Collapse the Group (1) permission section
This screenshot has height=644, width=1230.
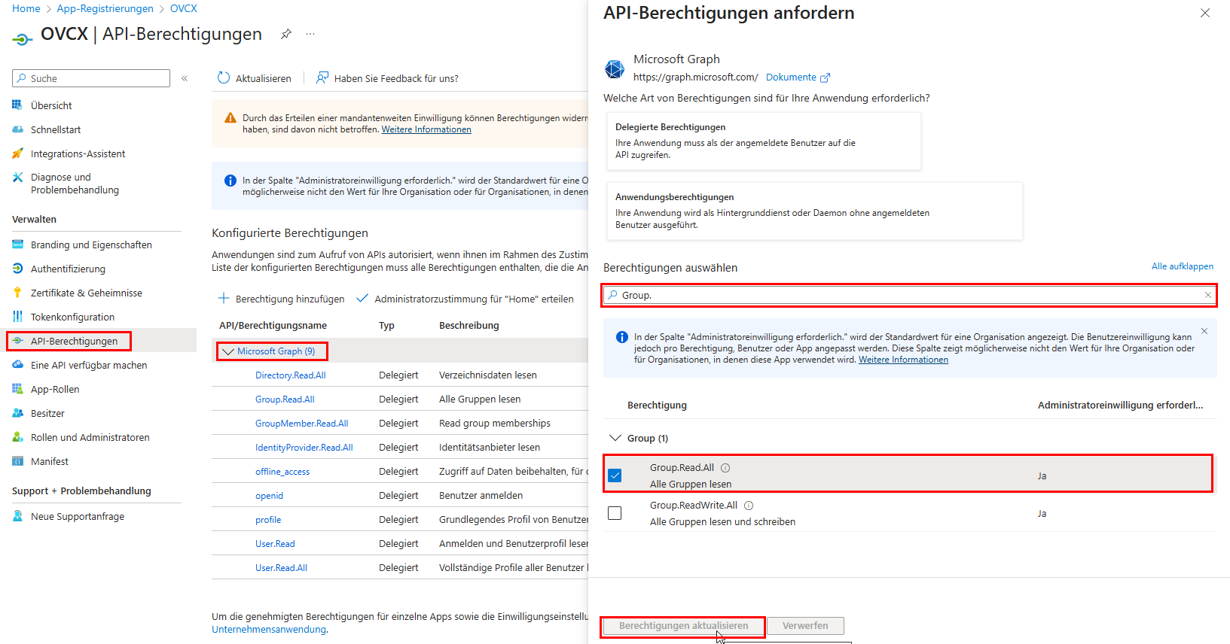click(x=615, y=438)
